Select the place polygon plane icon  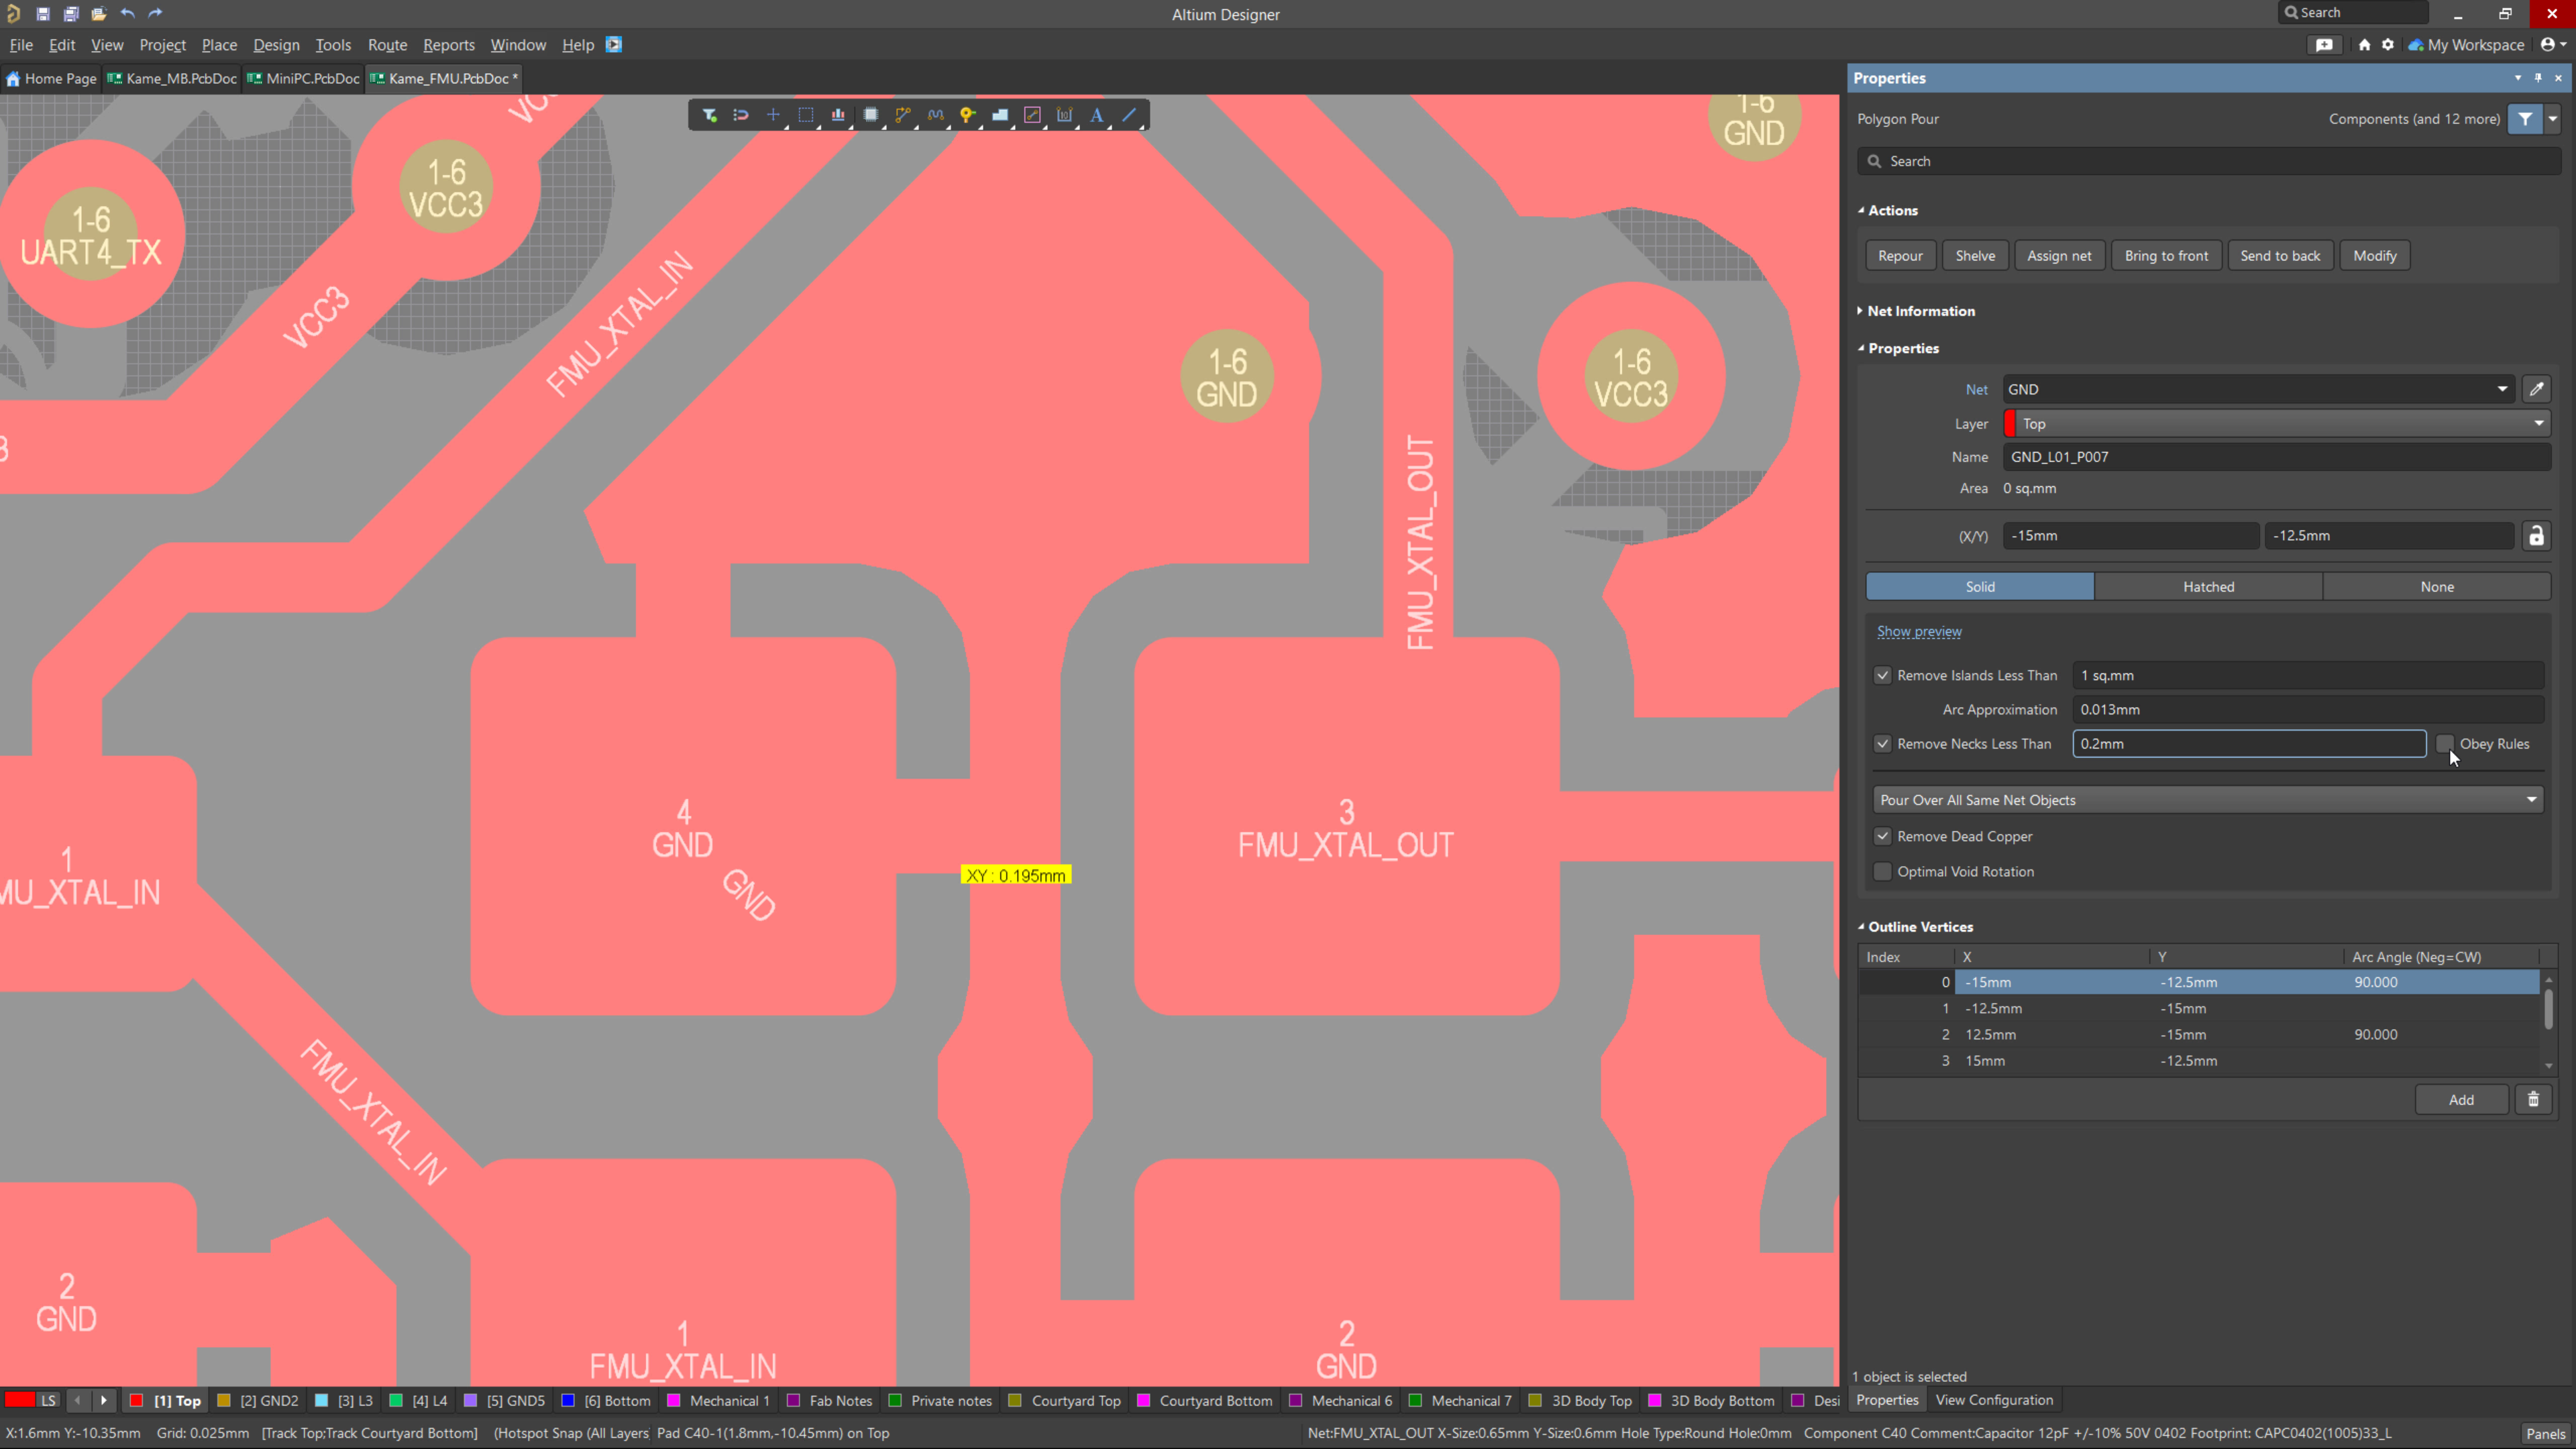point(999,115)
